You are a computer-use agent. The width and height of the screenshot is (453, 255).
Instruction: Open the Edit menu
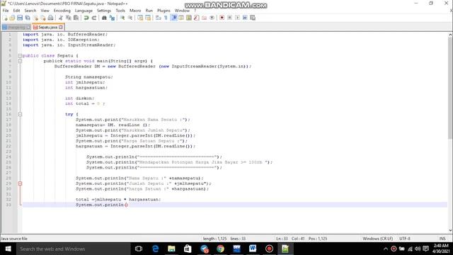point(16,11)
